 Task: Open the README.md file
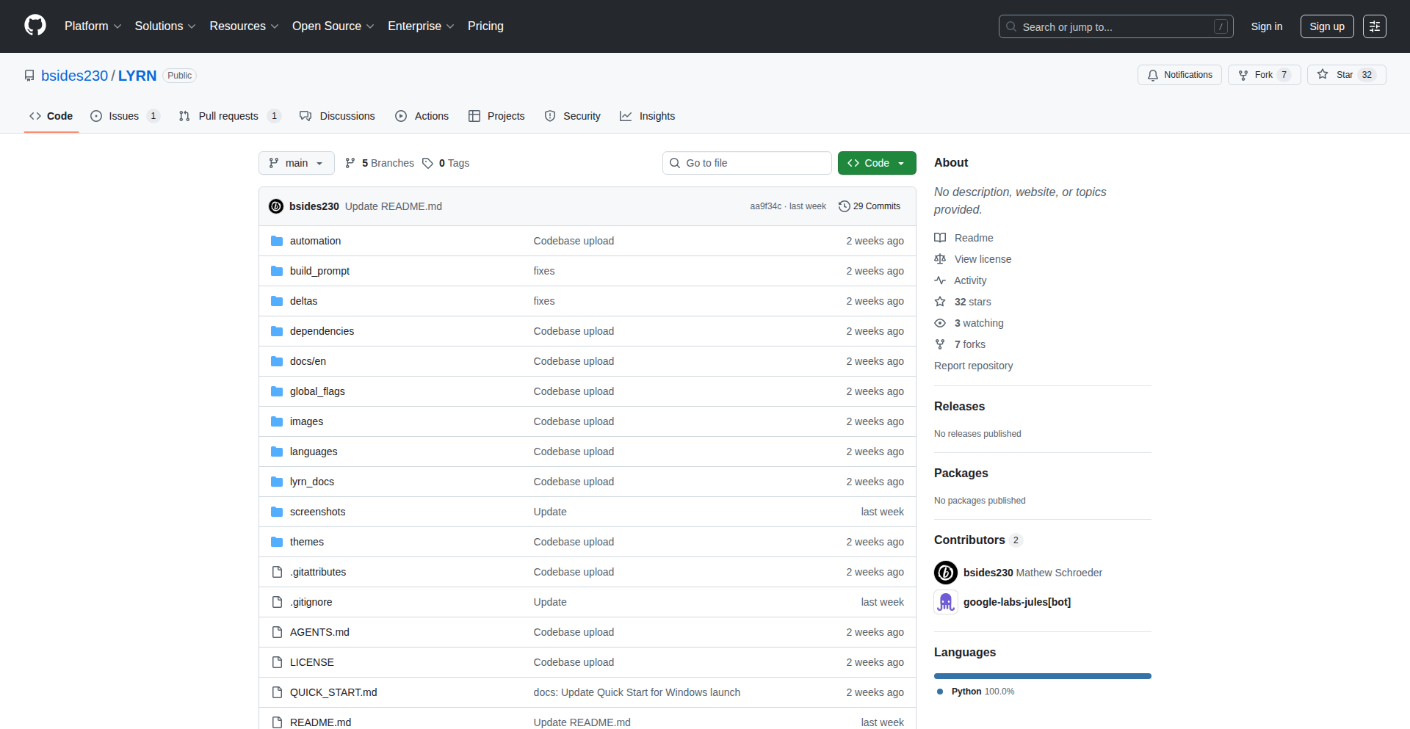pyautogui.click(x=320, y=722)
